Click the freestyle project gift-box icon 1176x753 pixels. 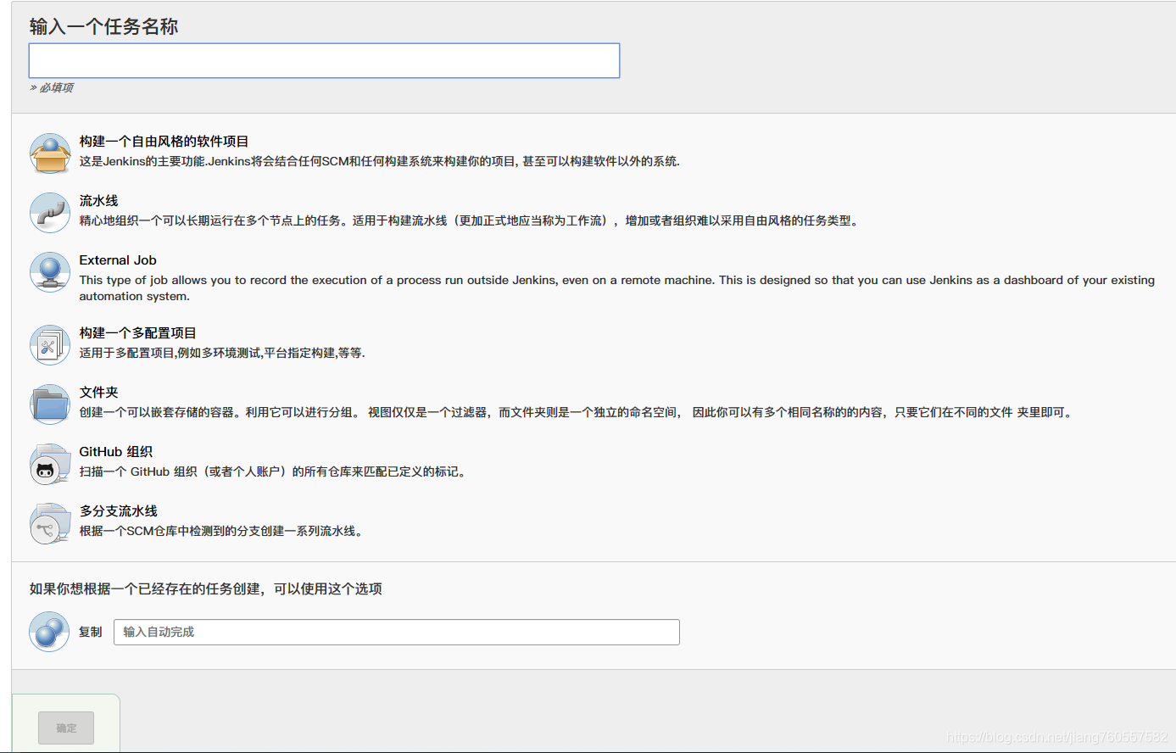pos(49,153)
